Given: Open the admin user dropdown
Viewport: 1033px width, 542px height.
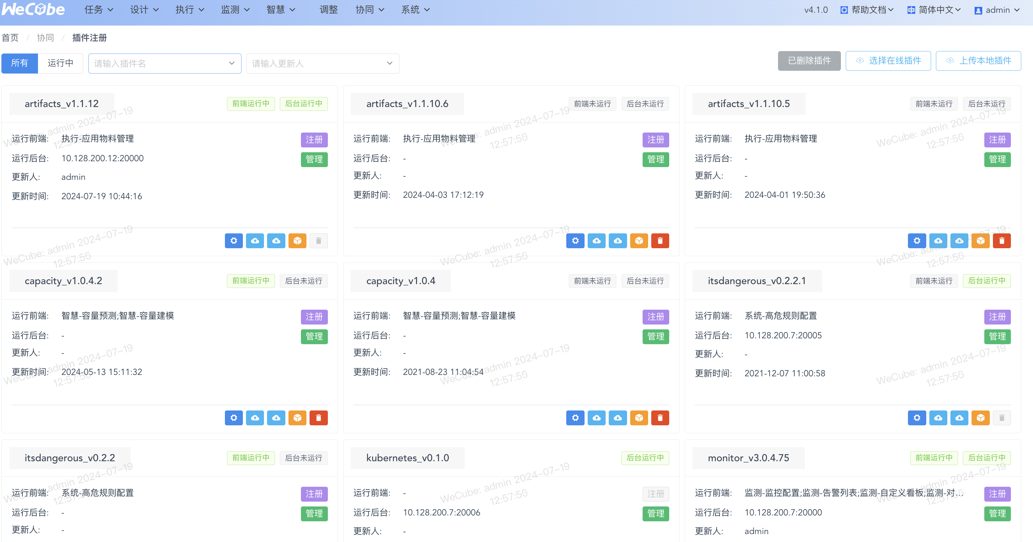Looking at the screenshot, I should point(997,10).
